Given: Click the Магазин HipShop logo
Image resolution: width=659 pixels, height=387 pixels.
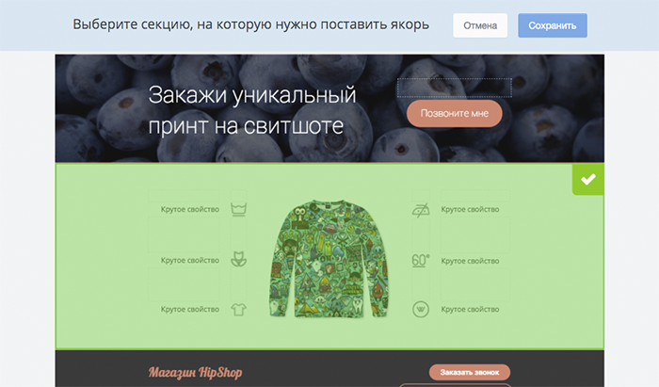Looking at the screenshot, I should [x=196, y=372].
